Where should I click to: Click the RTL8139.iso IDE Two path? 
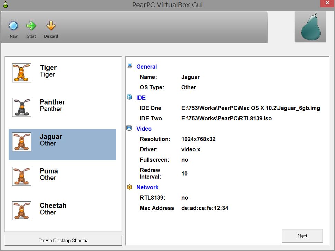pyautogui.click(x=227, y=118)
